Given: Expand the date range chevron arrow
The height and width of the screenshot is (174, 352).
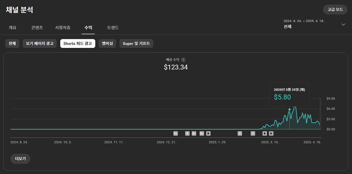Looking at the screenshot, I should 343,25.
